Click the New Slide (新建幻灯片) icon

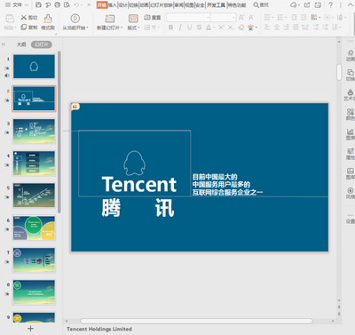[110, 19]
